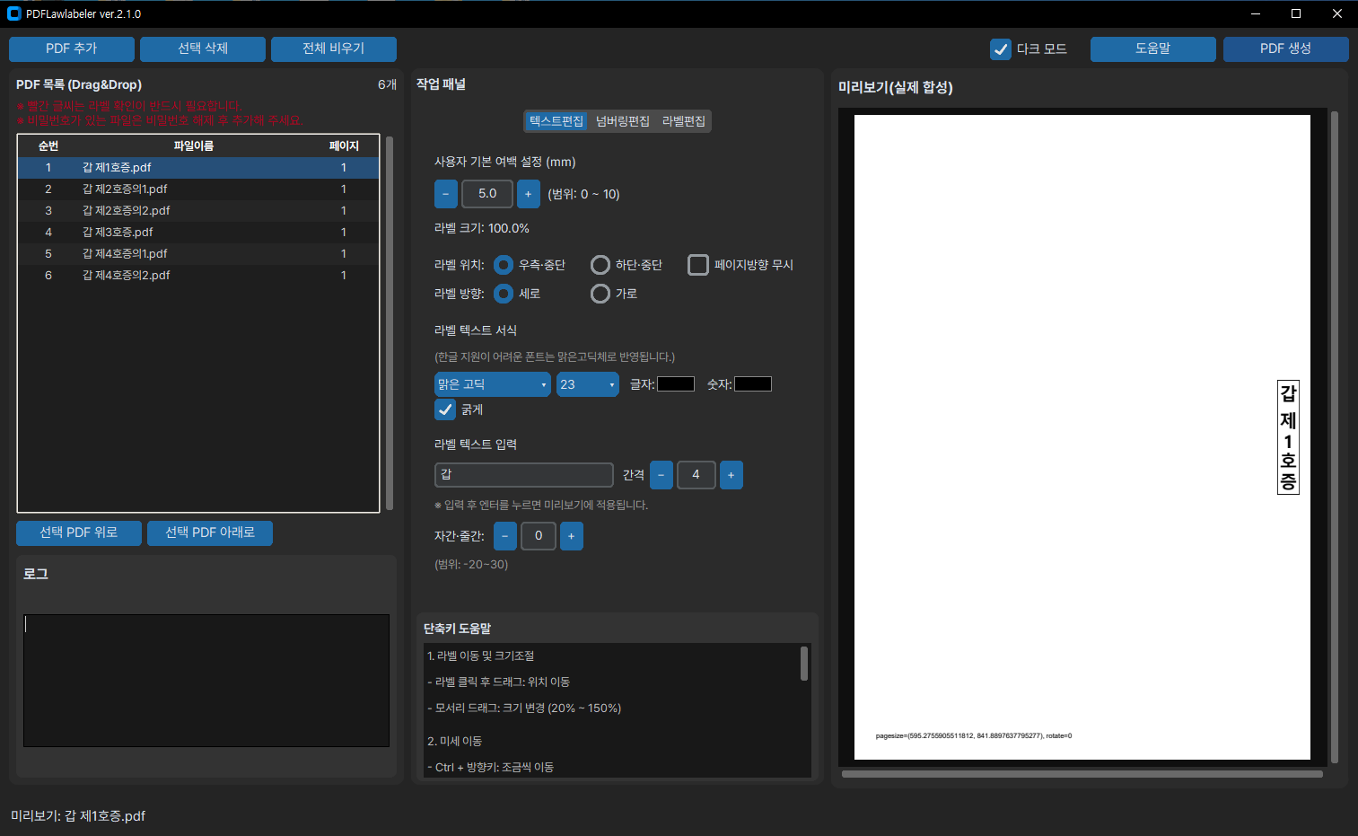Click the PDFLawlabeler app icon in title bar

[13, 13]
